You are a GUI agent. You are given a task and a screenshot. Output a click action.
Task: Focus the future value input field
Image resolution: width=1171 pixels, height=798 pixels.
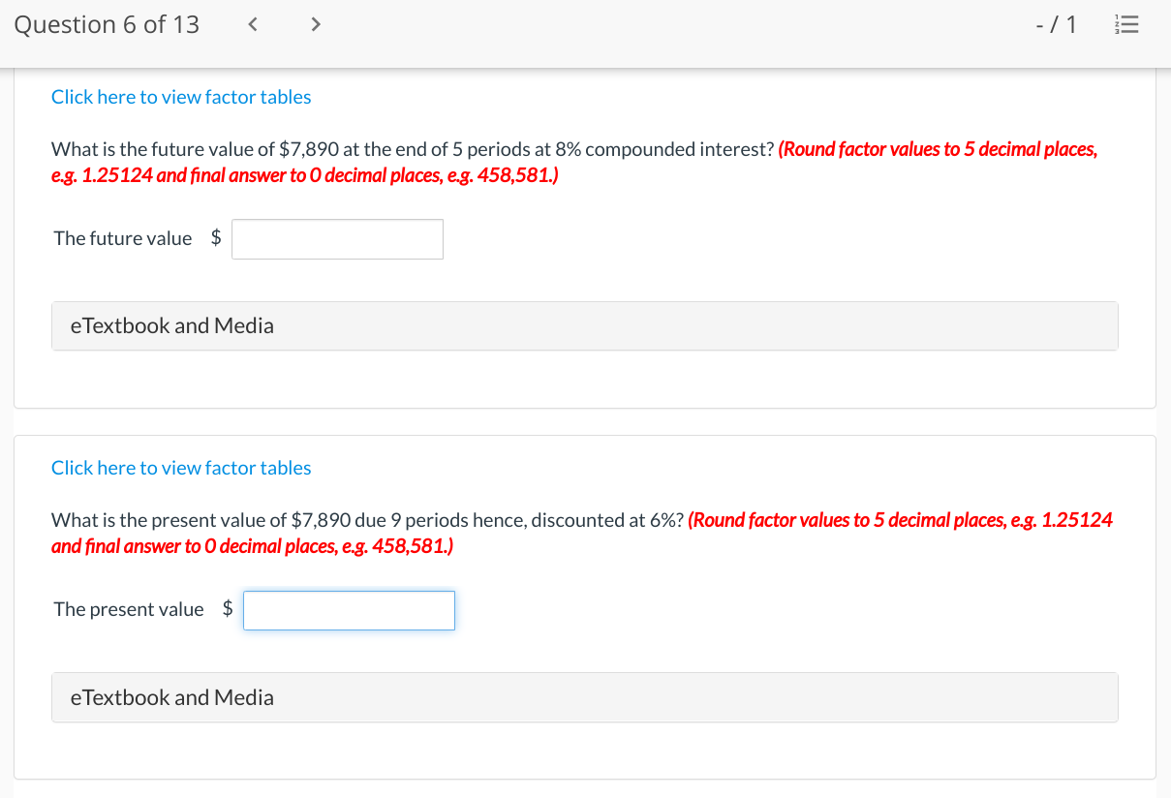pos(337,239)
